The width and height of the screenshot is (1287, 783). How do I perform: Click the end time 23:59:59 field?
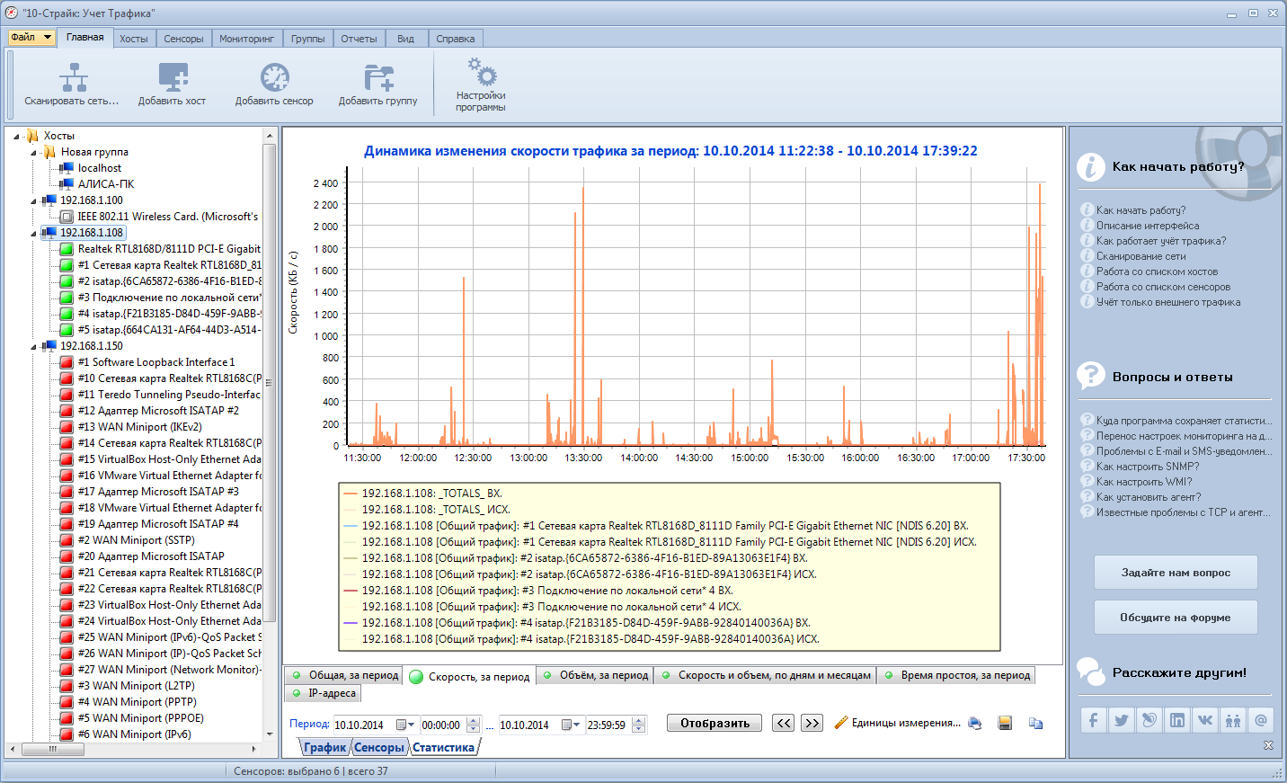point(608,725)
